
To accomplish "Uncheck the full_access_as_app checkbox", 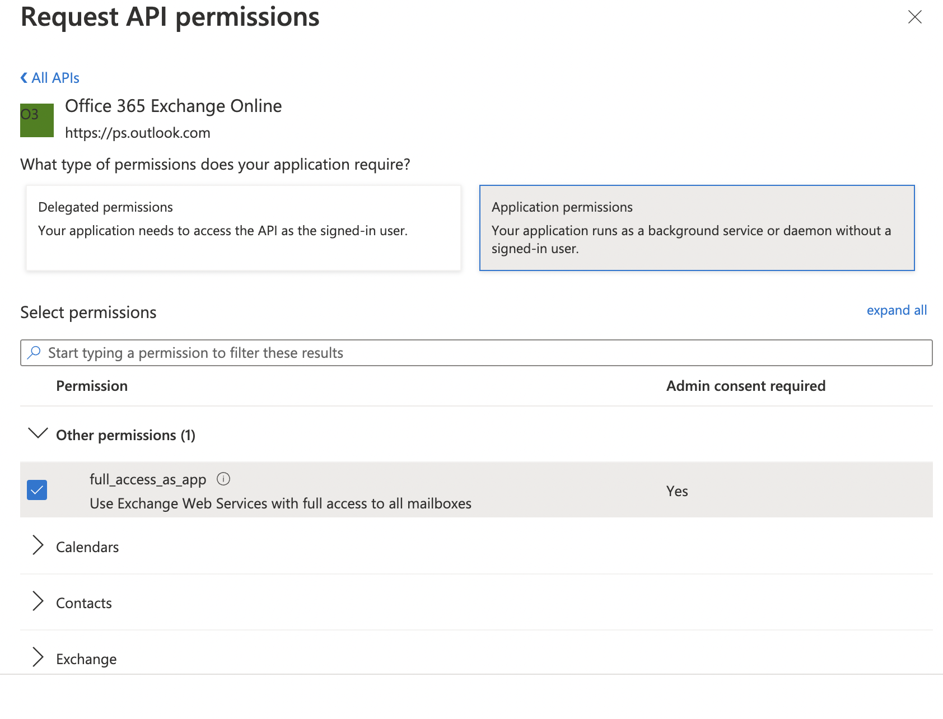I will [37, 490].
